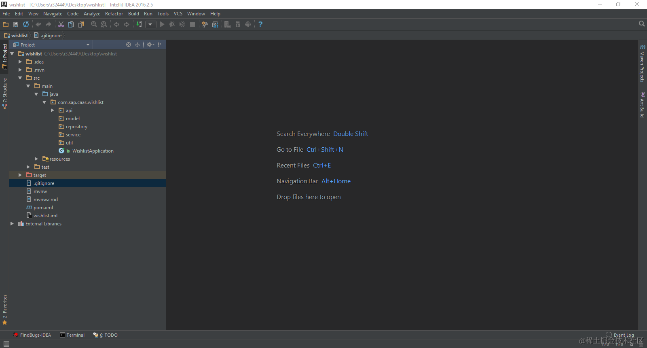Image resolution: width=647 pixels, height=348 pixels.
Task: Toggle the 2: Favorites tool window tab
Action: (4, 310)
